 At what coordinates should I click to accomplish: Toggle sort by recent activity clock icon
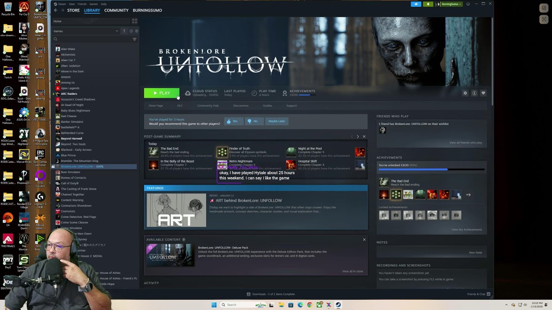pos(131,31)
